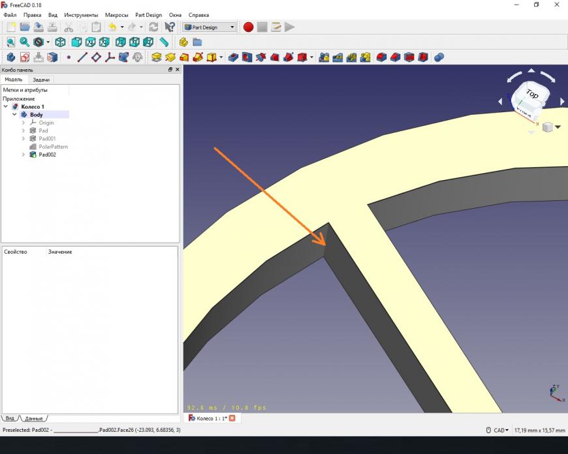The height and width of the screenshot is (454, 568).
Task: Apply the Fillet tool icon
Action: 381,57
